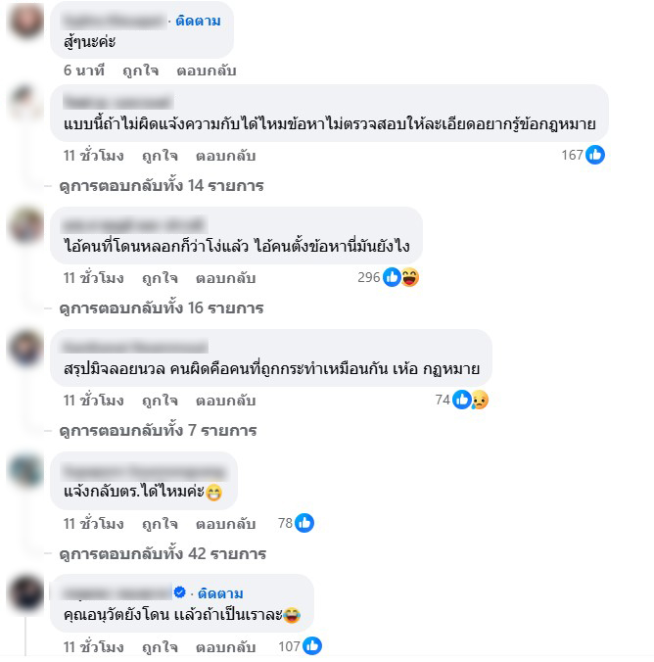Like the comment about แจ้งกลับตร.
Screen dimensions: 654x662
(x=160, y=524)
